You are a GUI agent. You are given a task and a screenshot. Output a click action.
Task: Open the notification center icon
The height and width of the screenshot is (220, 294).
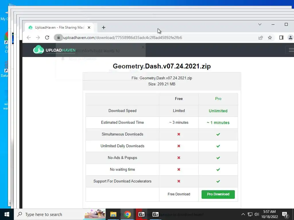pos(285,215)
